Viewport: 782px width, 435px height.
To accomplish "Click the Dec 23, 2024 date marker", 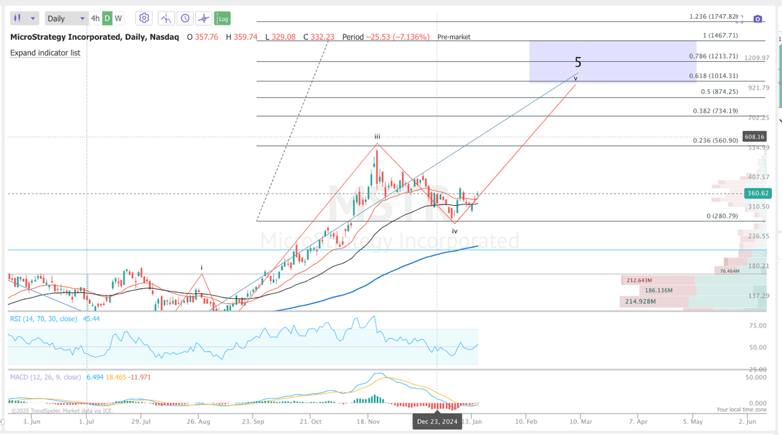I will pyautogui.click(x=437, y=422).
